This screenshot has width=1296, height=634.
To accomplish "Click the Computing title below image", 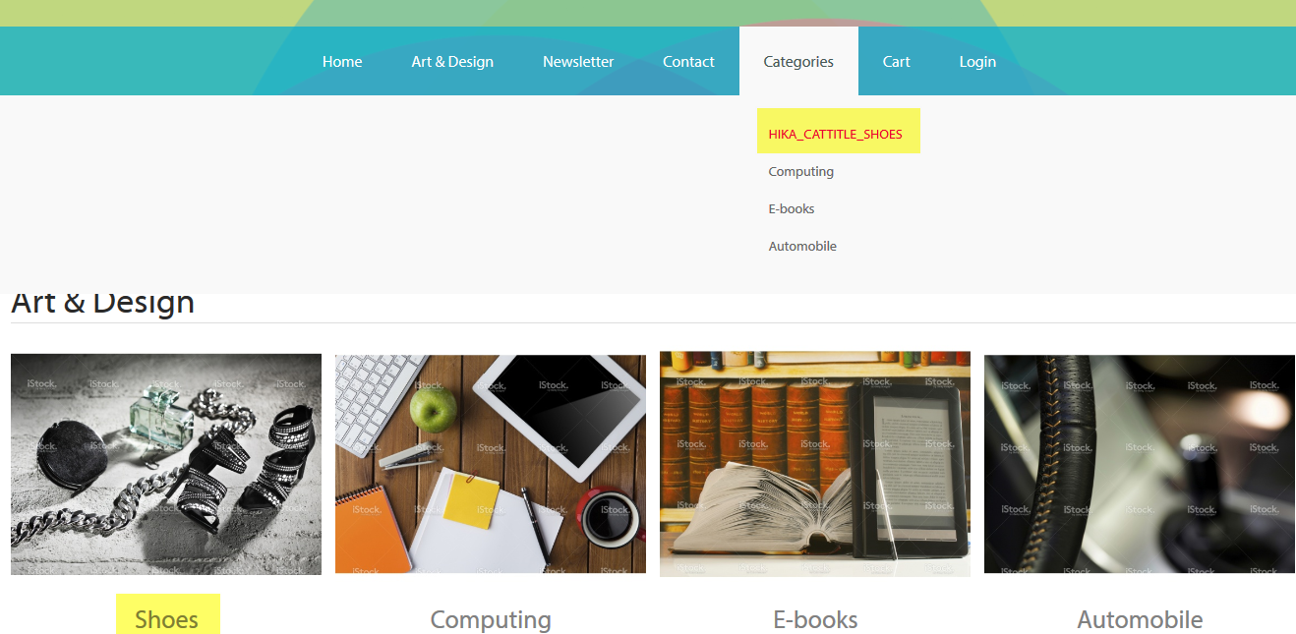I will click(491, 620).
